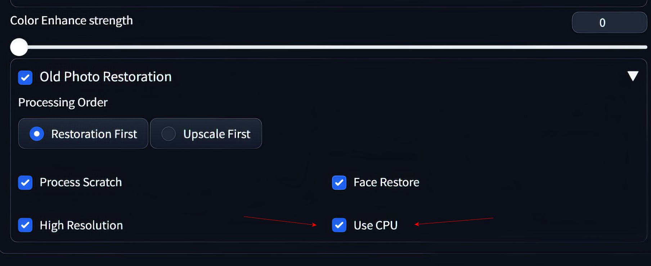Click the High Resolution label text
Screen dimensions: 651x266
pyautogui.click(x=81, y=225)
